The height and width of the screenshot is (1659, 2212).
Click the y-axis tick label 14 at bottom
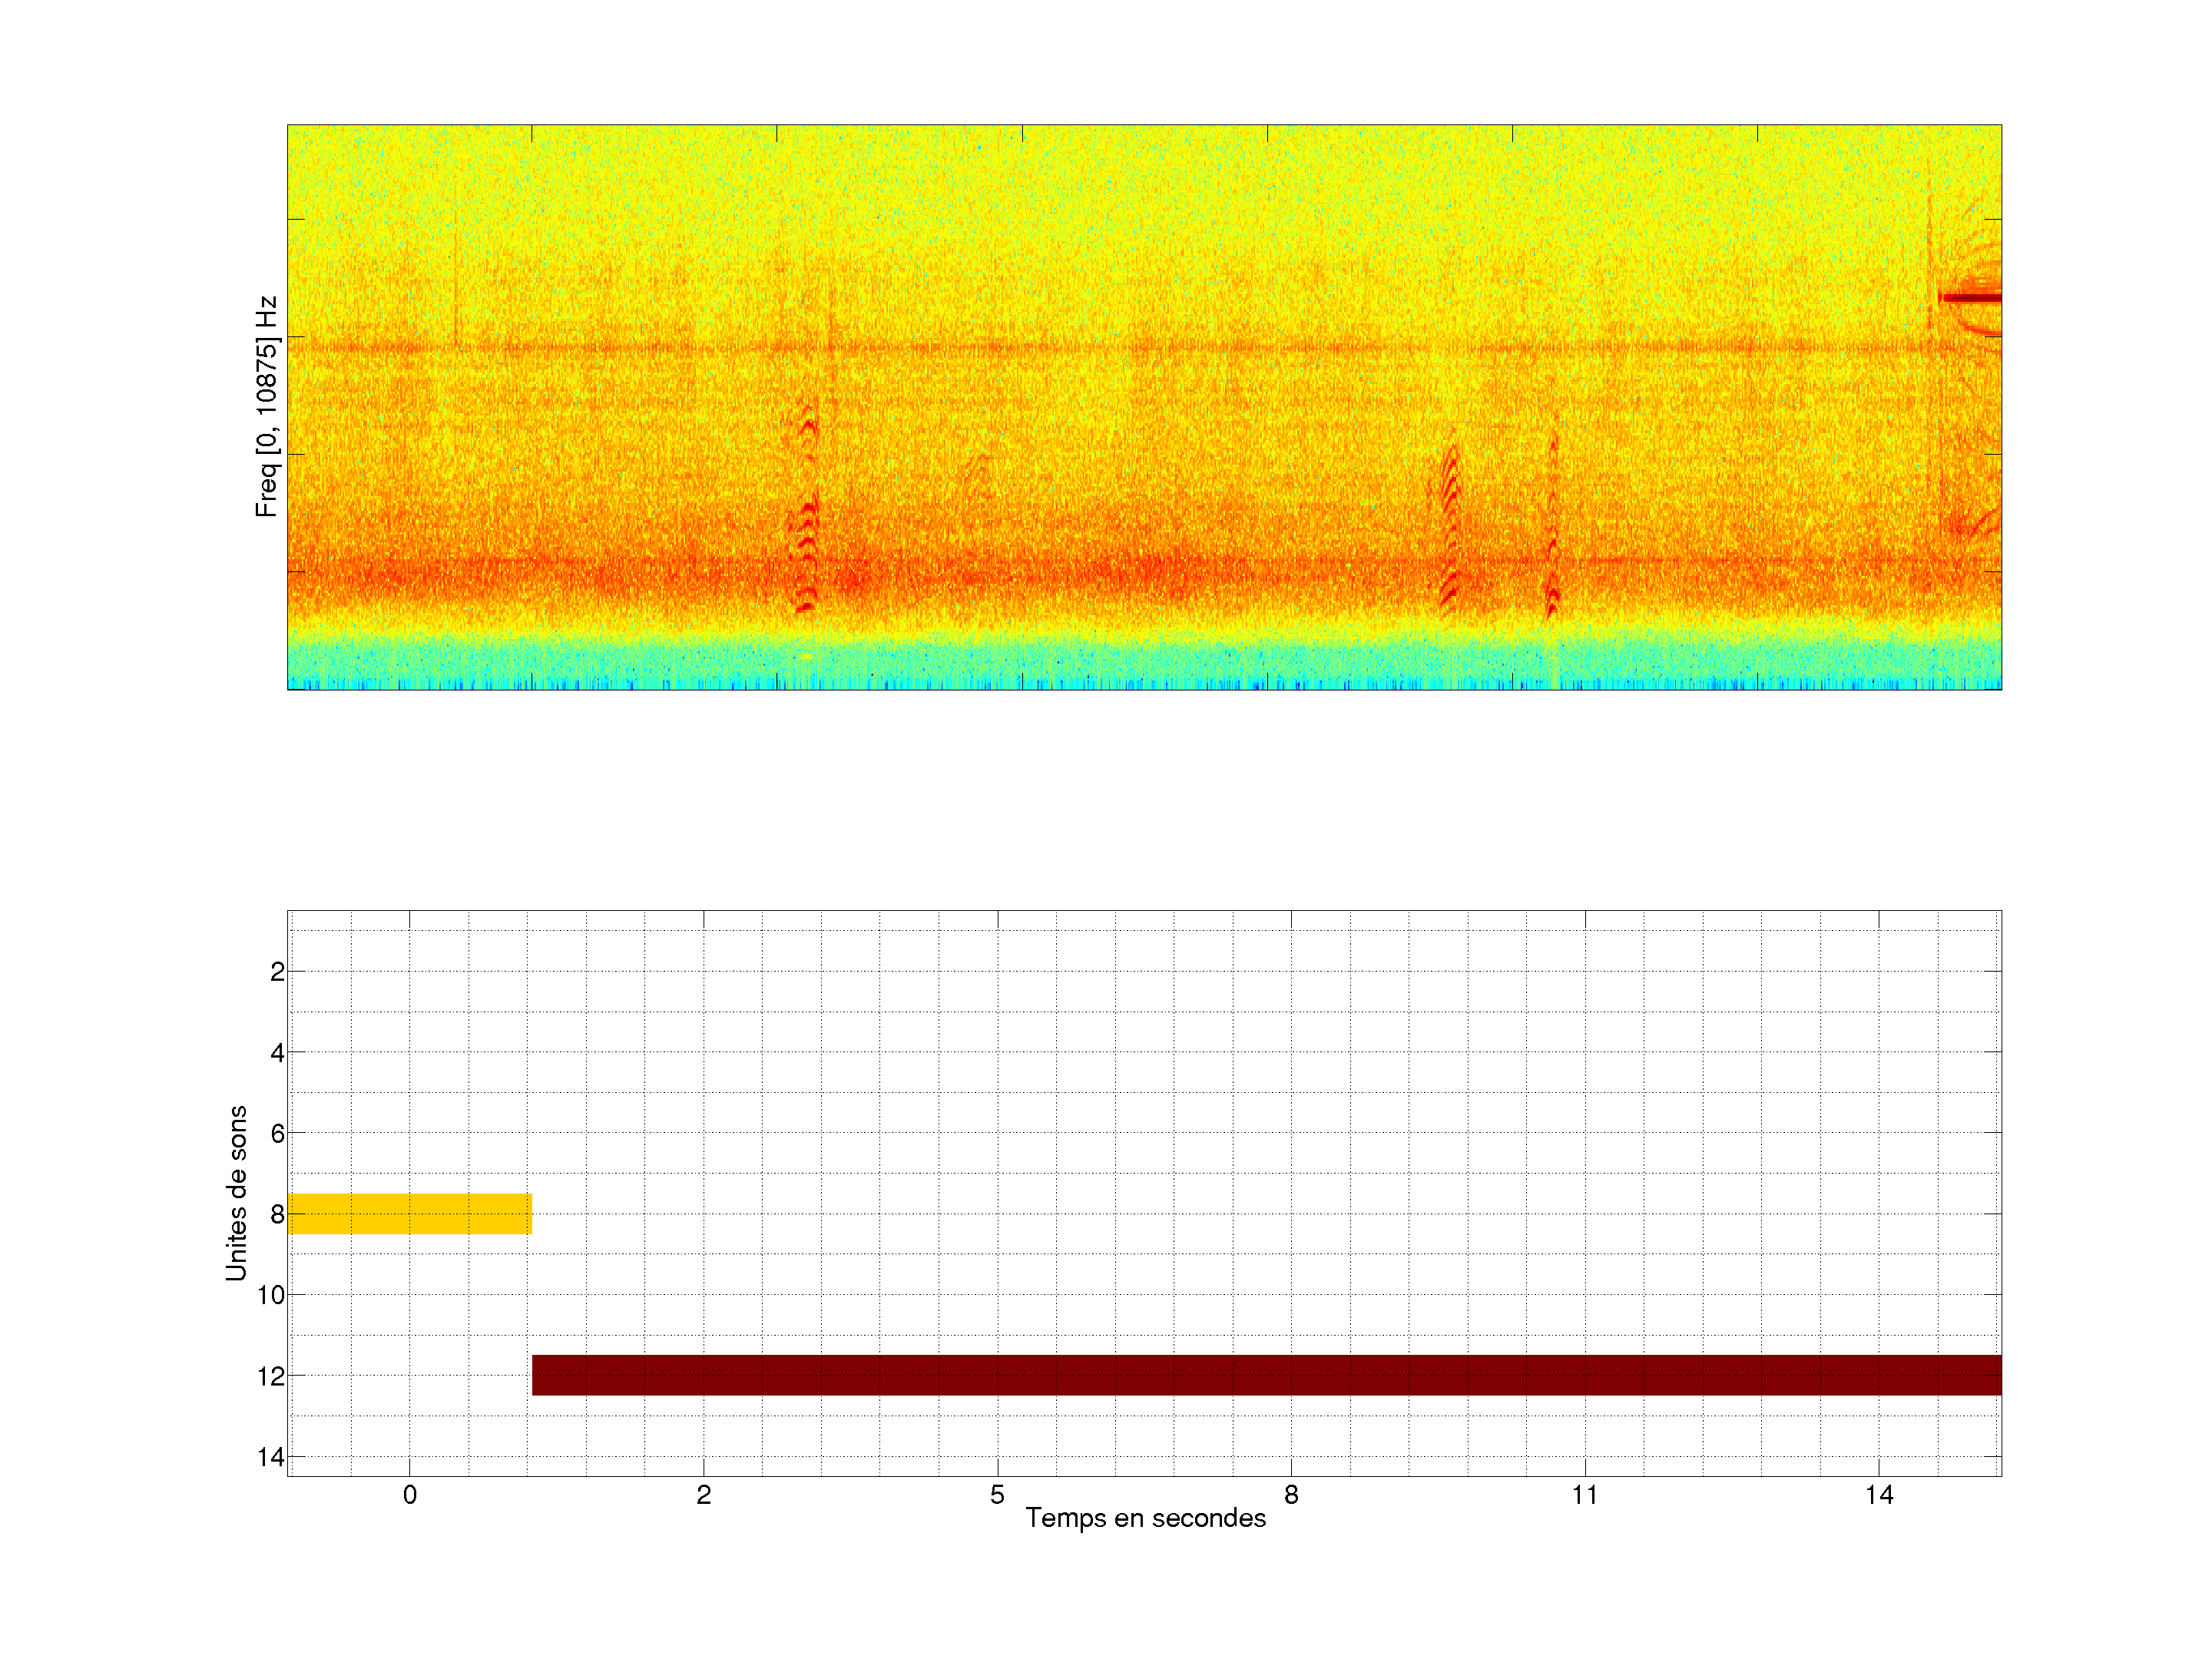point(271,1457)
